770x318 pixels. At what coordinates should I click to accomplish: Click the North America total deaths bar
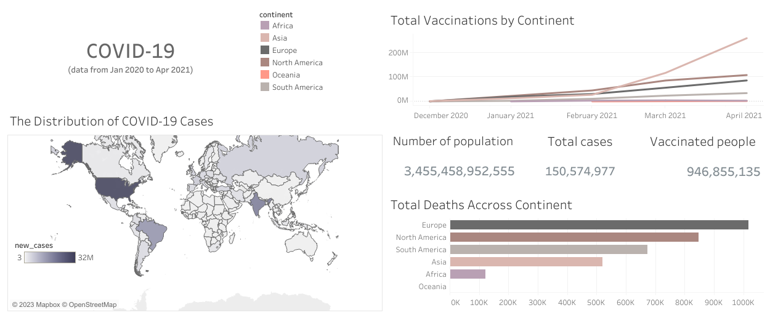click(x=574, y=237)
